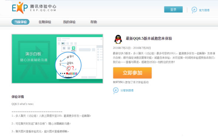
Task: Click the 体验详情 heading
Action: 18,97
